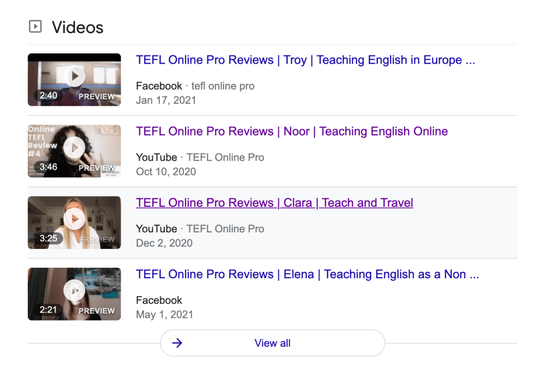Click the Videos section icon beside the heading
546x367 pixels.
[35, 26]
